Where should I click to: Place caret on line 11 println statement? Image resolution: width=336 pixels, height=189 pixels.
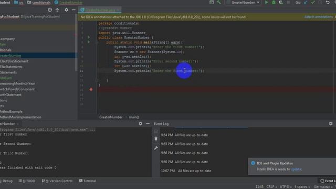point(159,71)
